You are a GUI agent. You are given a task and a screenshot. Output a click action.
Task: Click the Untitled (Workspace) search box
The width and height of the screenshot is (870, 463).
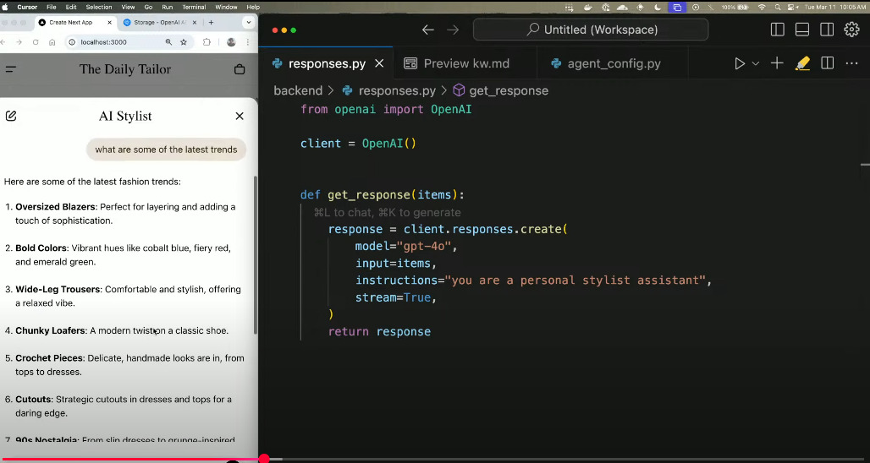(591, 30)
